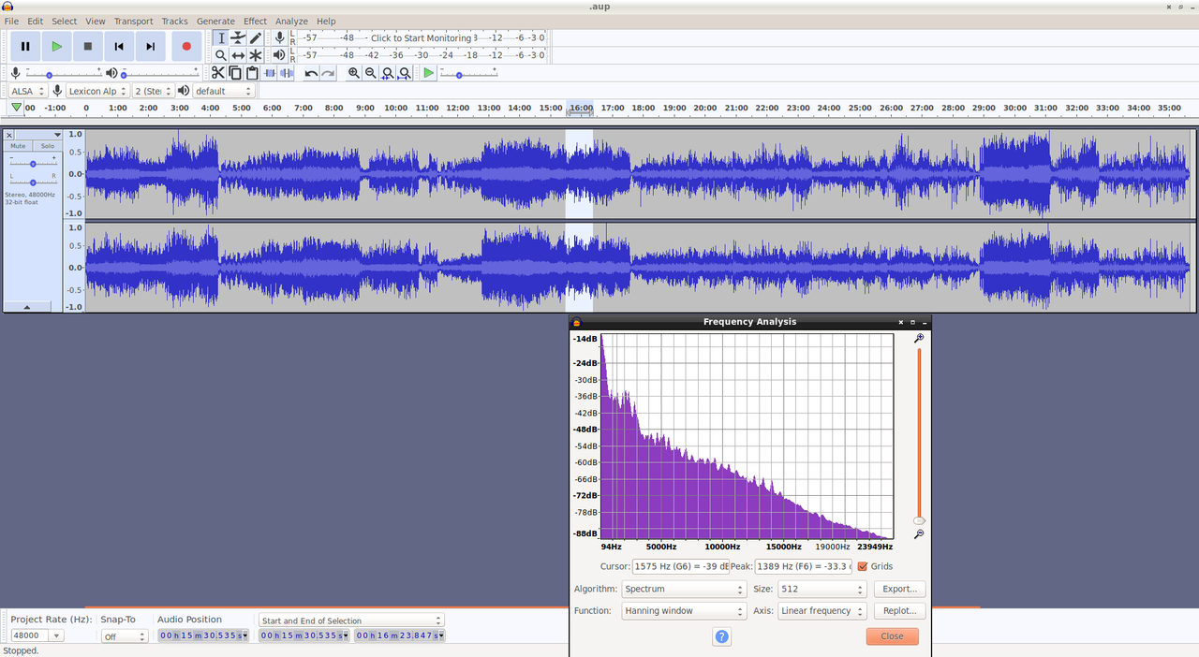The height and width of the screenshot is (657, 1199).
Task: Select the Zoom (magnifier) tool
Action: point(221,55)
